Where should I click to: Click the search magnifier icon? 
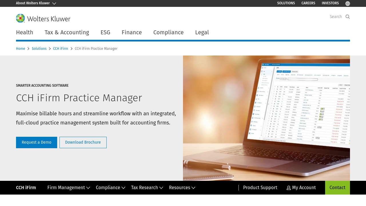[348, 17]
